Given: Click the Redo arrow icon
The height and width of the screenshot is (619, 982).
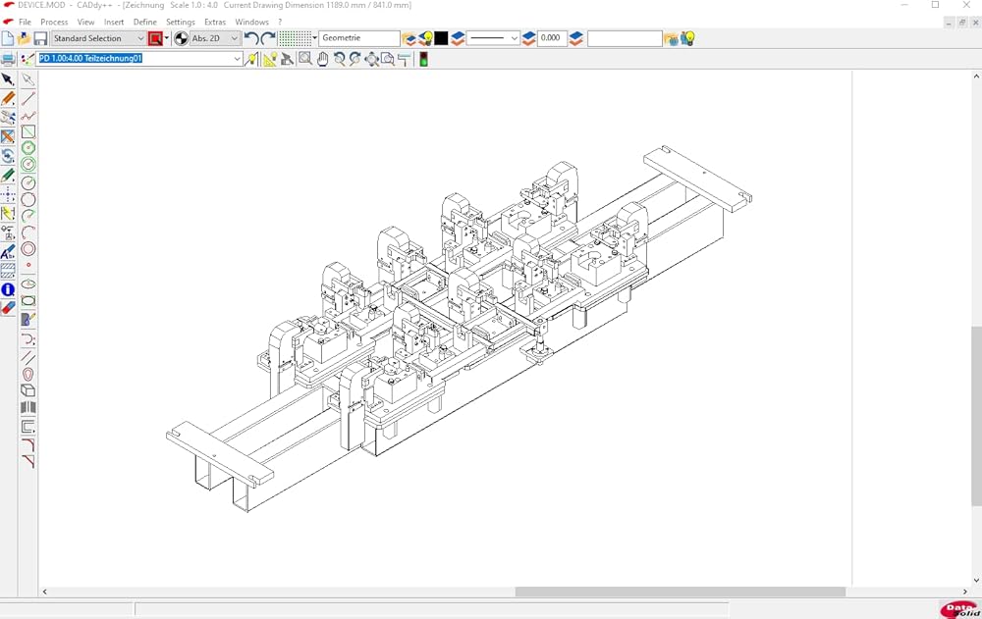Looking at the screenshot, I should pos(268,38).
